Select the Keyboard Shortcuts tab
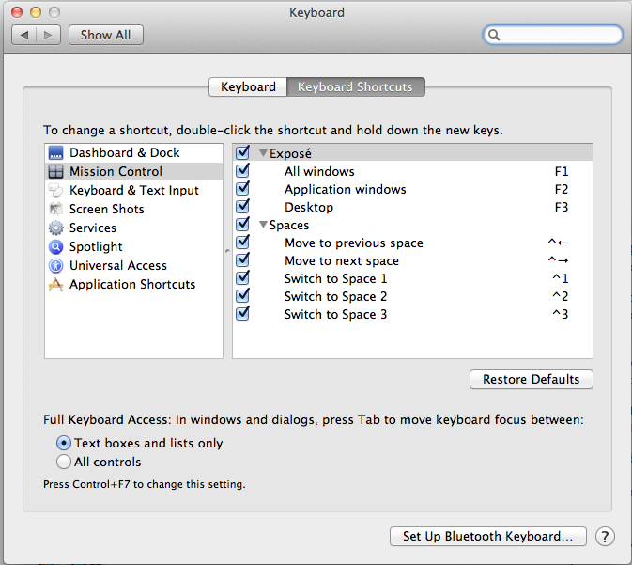 (x=356, y=86)
